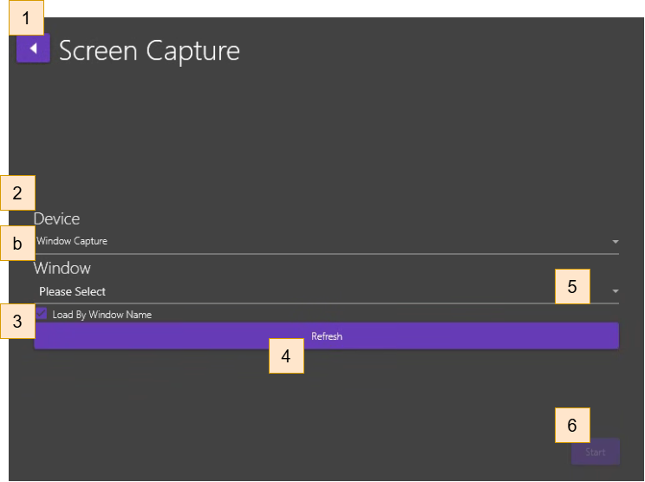Click the Window section label

pyautogui.click(x=62, y=268)
